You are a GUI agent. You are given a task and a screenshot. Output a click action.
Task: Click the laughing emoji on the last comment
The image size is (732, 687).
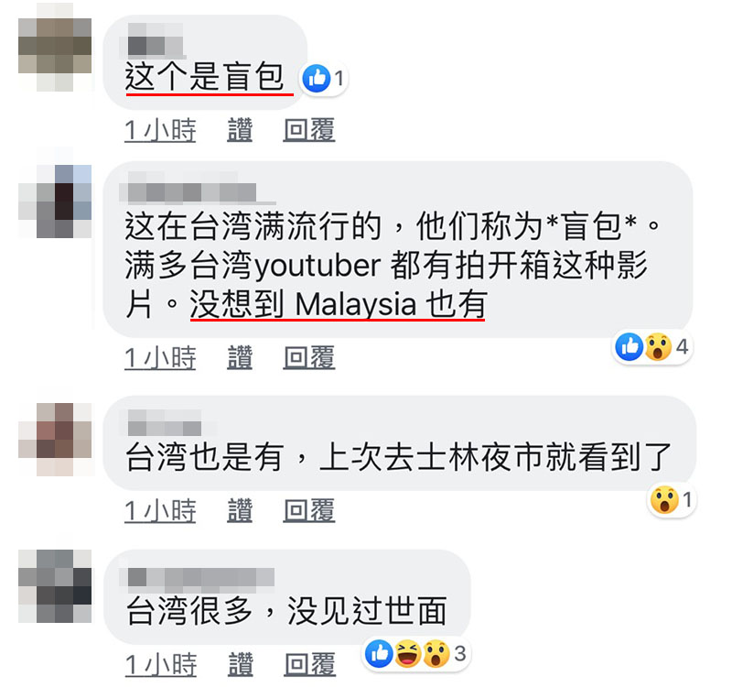pos(407,653)
